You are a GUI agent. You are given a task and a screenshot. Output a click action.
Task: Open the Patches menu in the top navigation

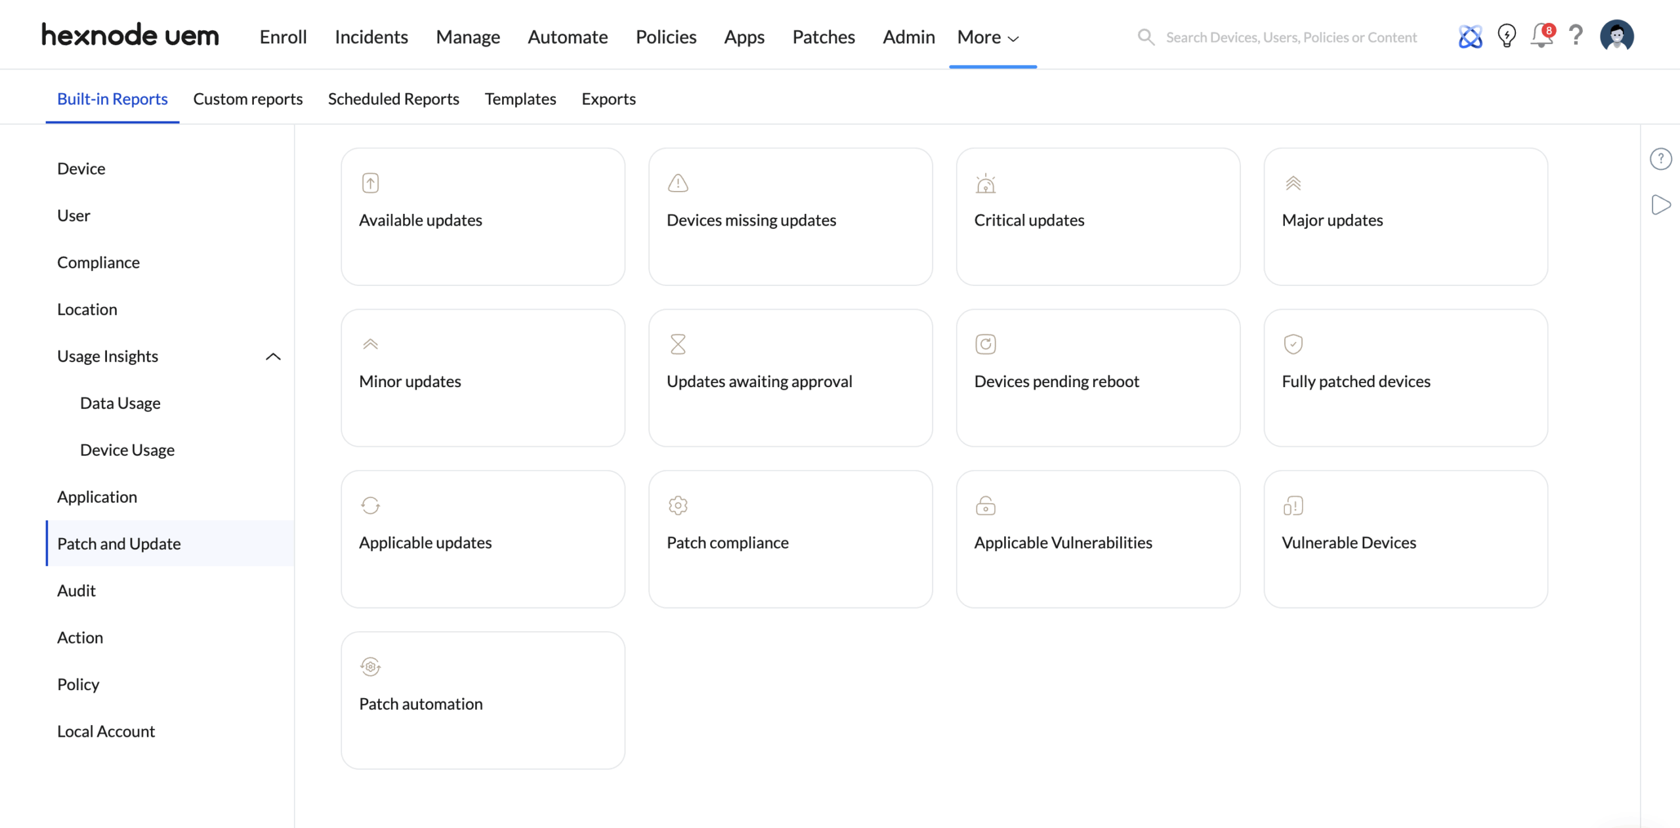824,37
